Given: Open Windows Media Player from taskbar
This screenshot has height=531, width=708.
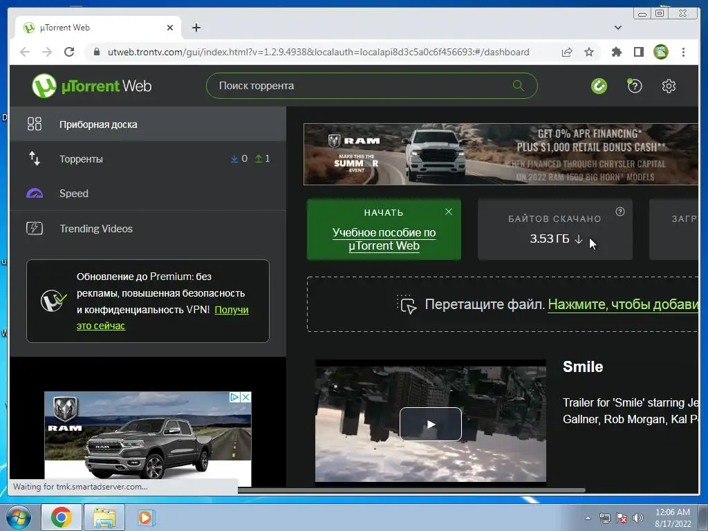Looking at the screenshot, I should pos(145,517).
